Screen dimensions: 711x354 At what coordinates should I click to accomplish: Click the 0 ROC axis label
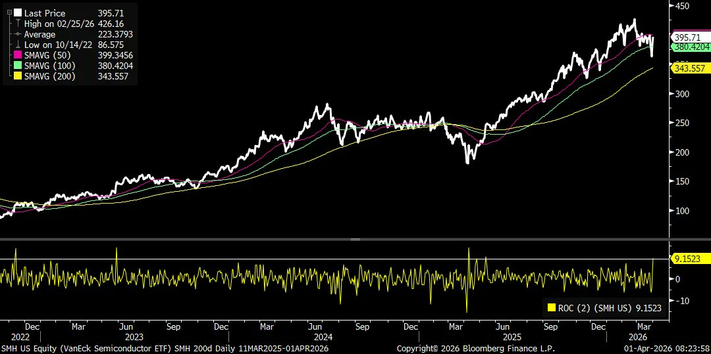[x=678, y=279]
